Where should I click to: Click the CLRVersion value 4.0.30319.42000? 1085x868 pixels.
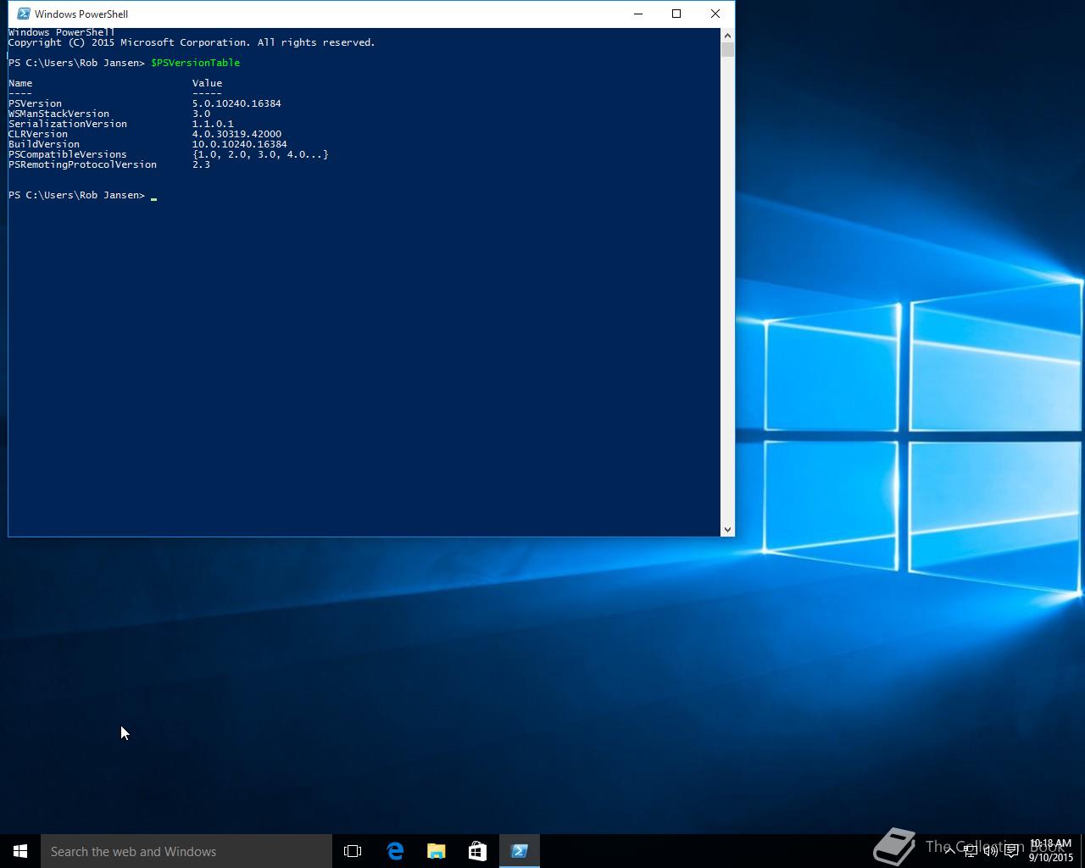(236, 134)
